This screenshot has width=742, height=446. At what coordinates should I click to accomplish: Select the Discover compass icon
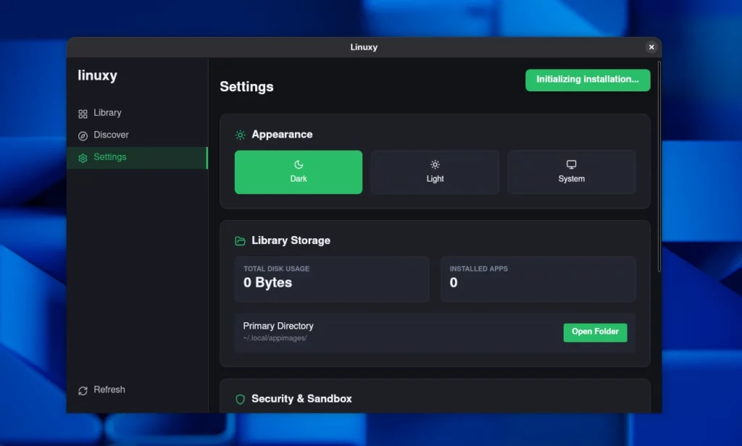pyautogui.click(x=84, y=135)
